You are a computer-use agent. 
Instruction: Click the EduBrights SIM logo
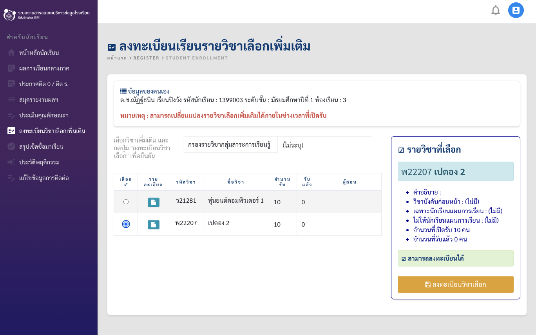9,15
